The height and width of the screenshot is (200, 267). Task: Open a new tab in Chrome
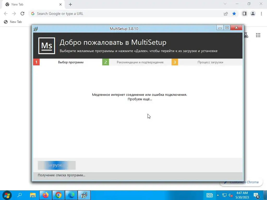pos(70,4)
